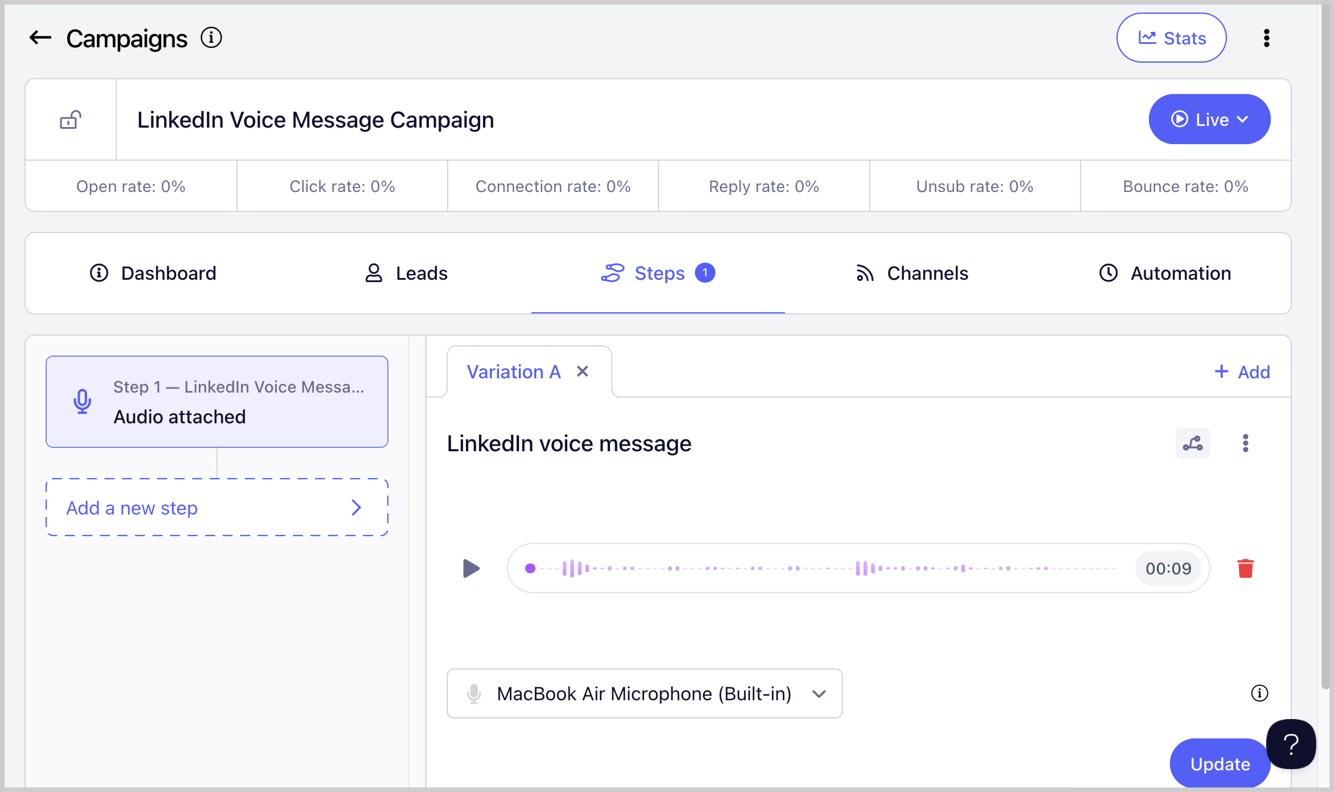Expand the Live status dropdown

click(1209, 120)
